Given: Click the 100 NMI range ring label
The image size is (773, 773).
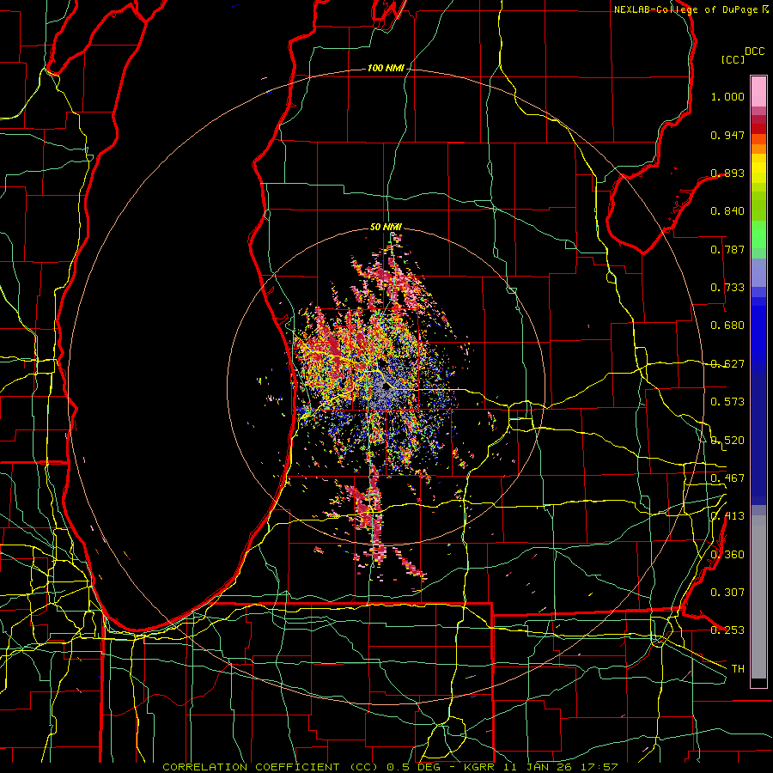Looking at the screenshot, I should coord(386,68).
